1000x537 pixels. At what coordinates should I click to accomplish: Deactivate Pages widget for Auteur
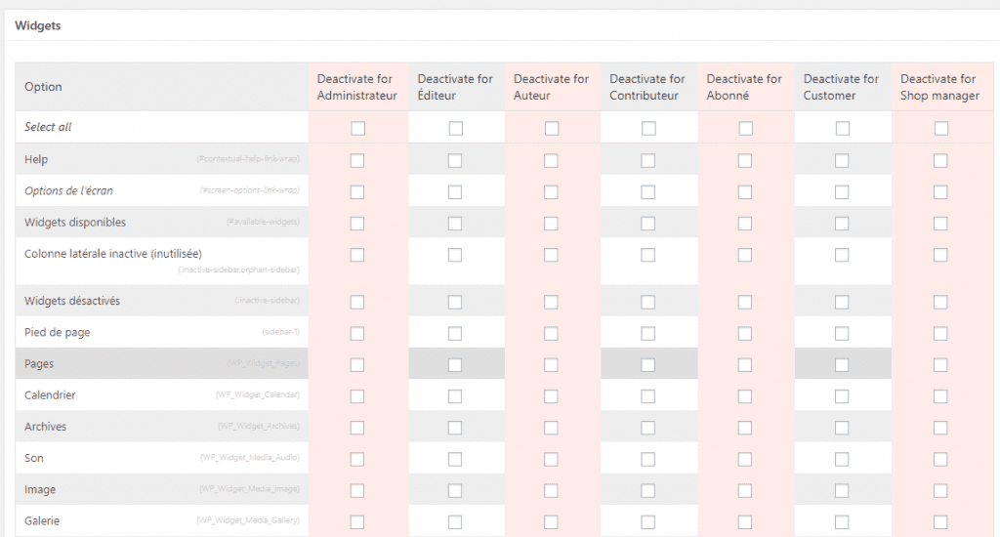pos(552,364)
